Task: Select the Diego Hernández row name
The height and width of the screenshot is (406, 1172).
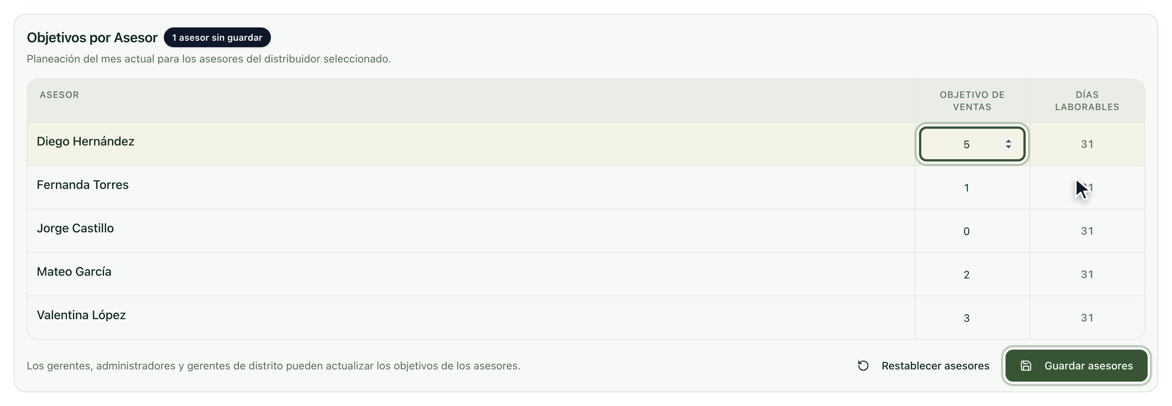Action: (x=85, y=141)
